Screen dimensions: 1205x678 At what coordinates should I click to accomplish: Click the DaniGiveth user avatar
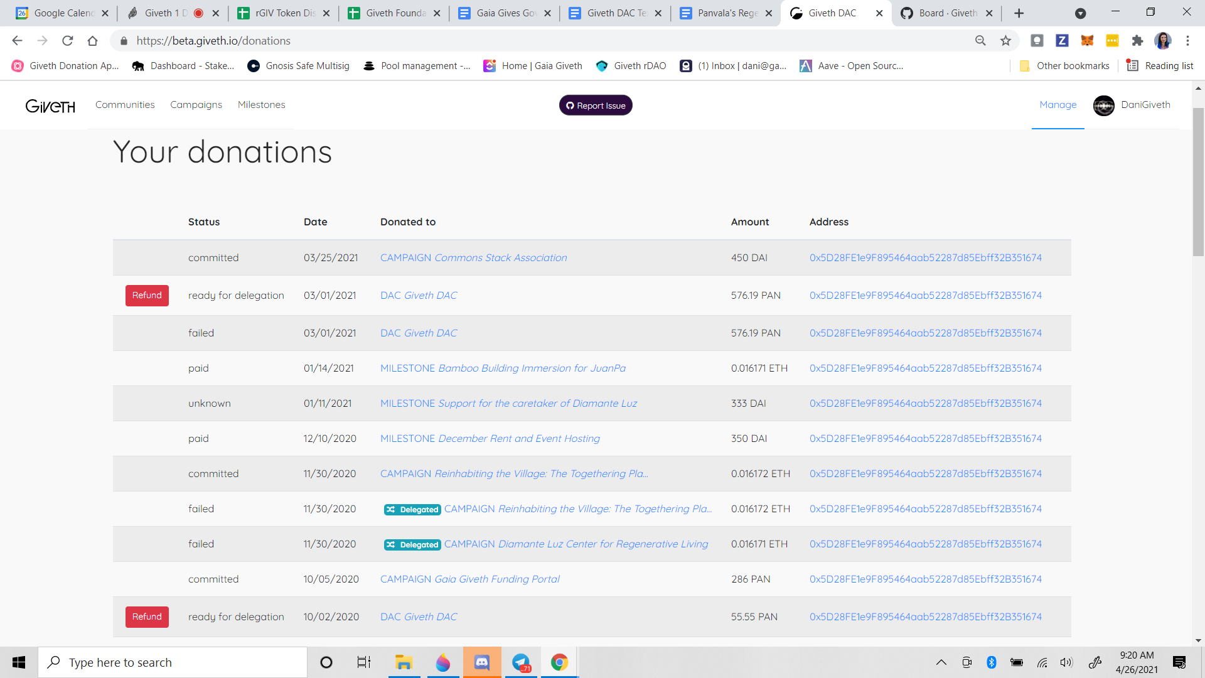(1103, 105)
